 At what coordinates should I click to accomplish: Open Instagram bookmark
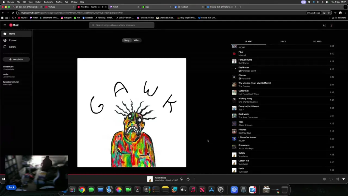click(x=66, y=18)
